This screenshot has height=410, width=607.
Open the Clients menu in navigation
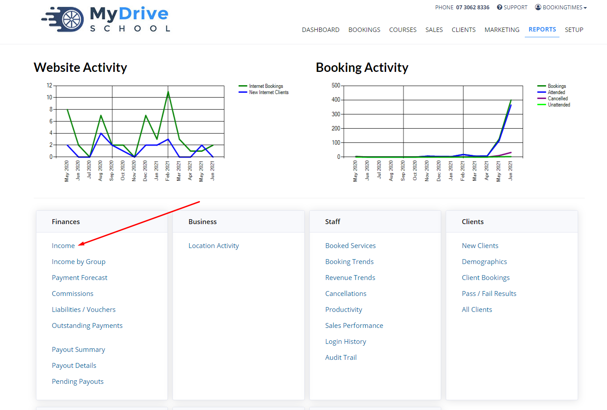pyautogui.click(x=463, y=30)
